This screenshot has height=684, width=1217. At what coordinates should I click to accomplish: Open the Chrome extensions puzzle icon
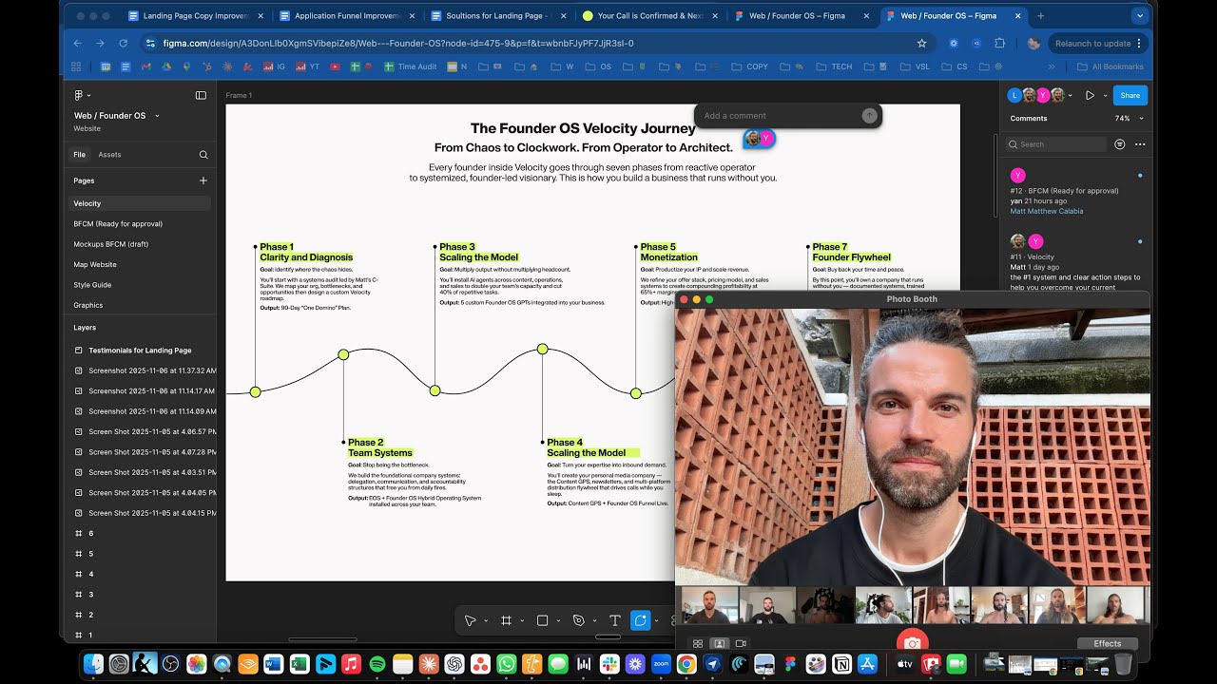click(999, 43)
